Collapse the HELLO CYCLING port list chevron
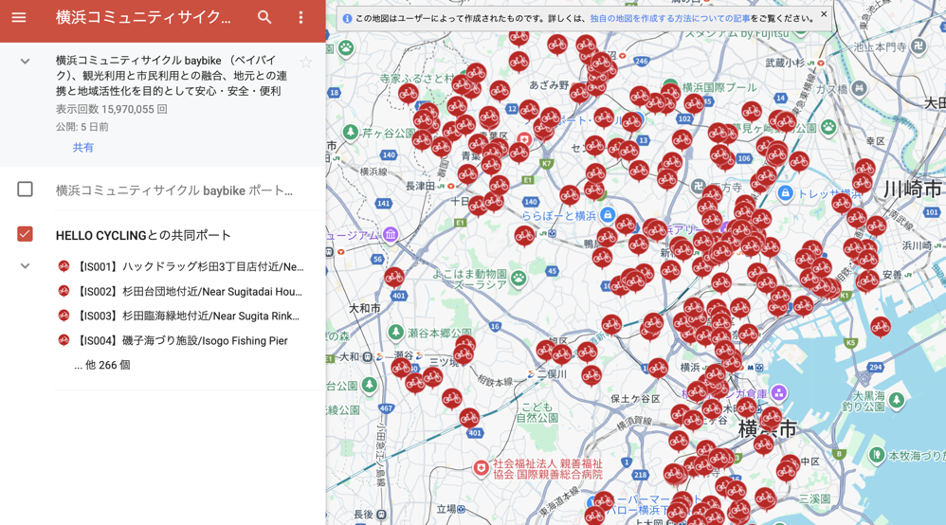Image resolution: width=946 pixels, height=525 pixels. click(x=25, y=265)
